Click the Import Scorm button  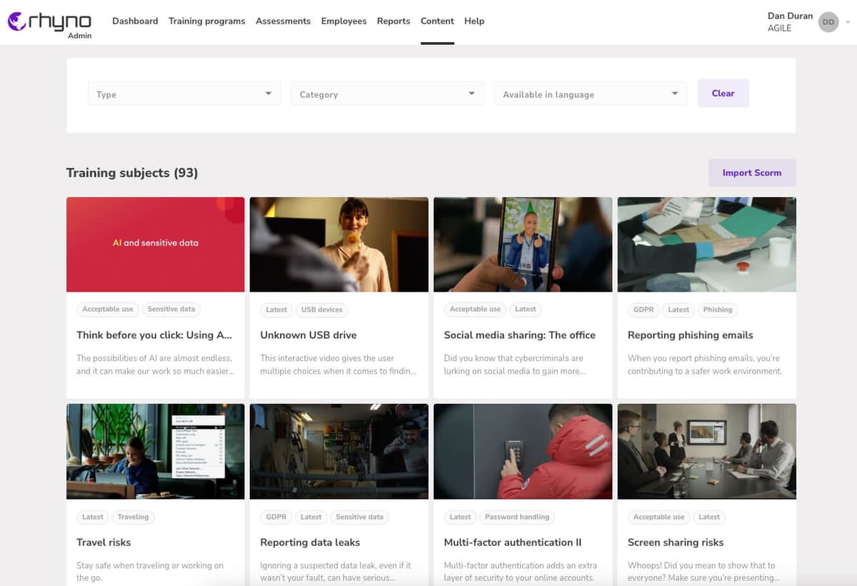point(751,173)
